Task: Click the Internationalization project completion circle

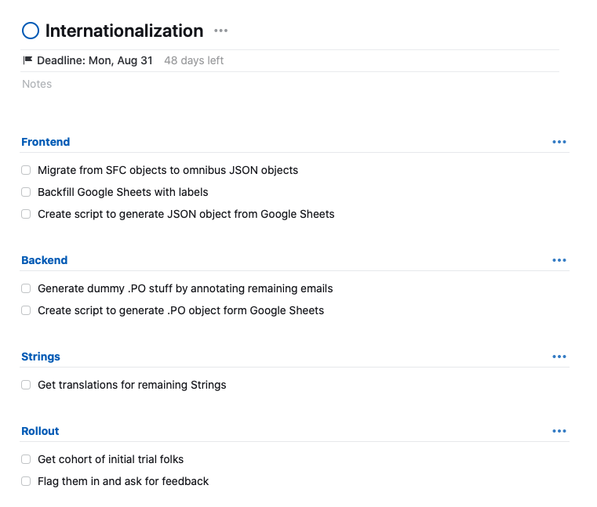Action: (31, 31)
